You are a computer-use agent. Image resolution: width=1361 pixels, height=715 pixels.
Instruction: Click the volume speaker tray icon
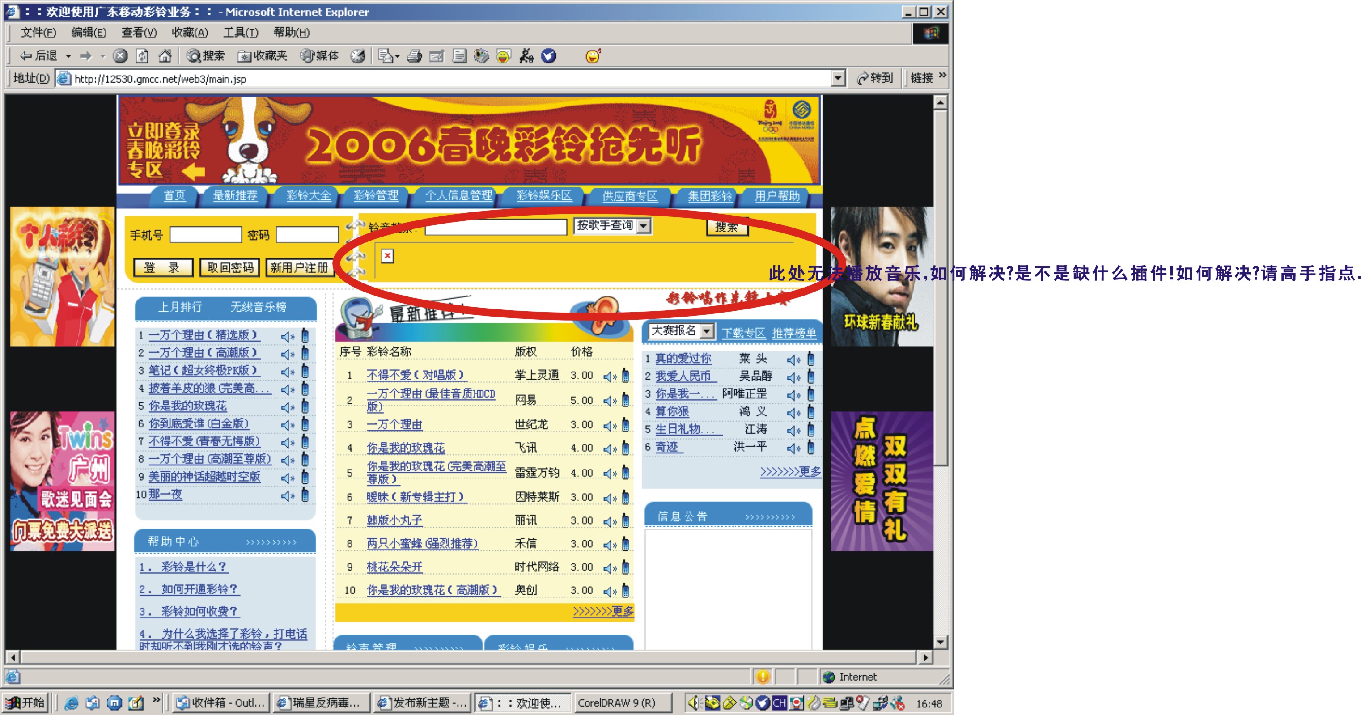pyautogui.click(x=693, y=703)
